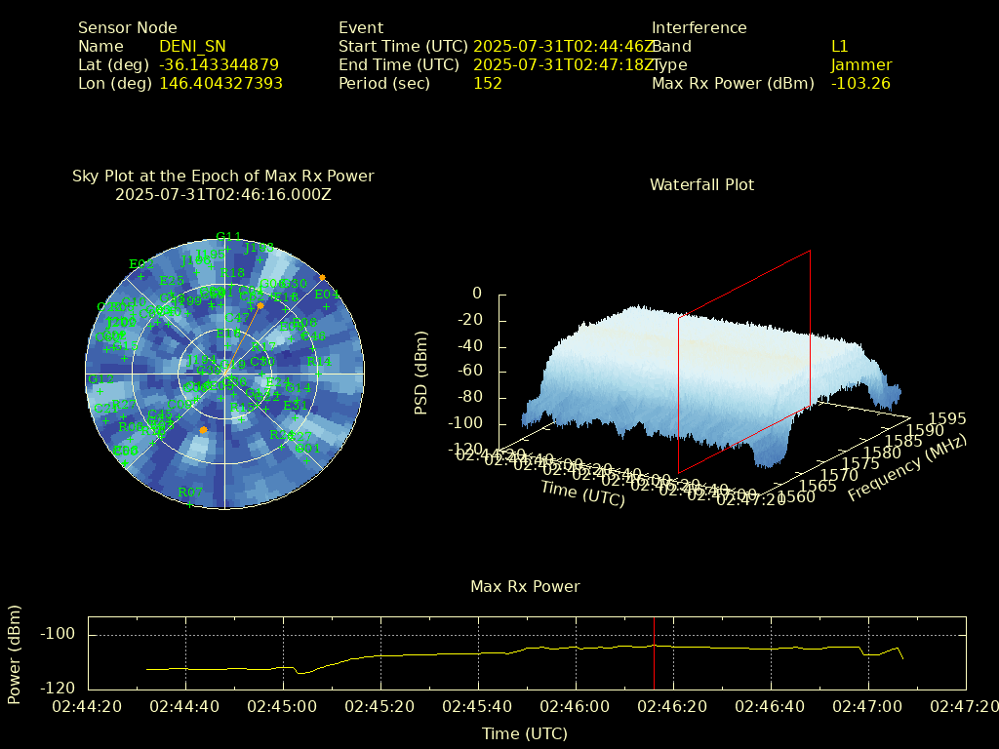Click the Max Rx Power value -103.26
Viewport: 999px width, 749px height.
pyautogui.click(x=859, y=83)
